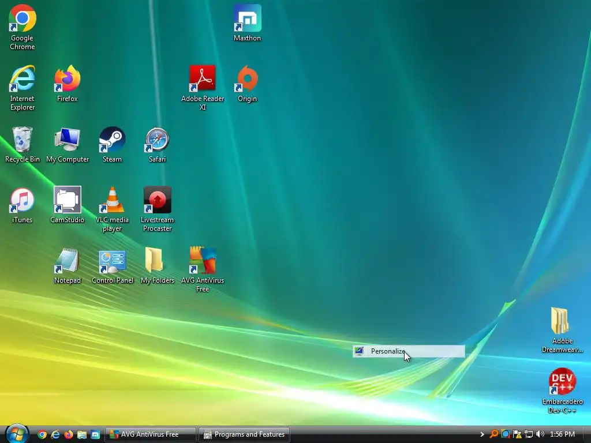The image size is (591, 443).
Task: Expand hidden system tray icons chevron
Action: click(x=482, y=434)
